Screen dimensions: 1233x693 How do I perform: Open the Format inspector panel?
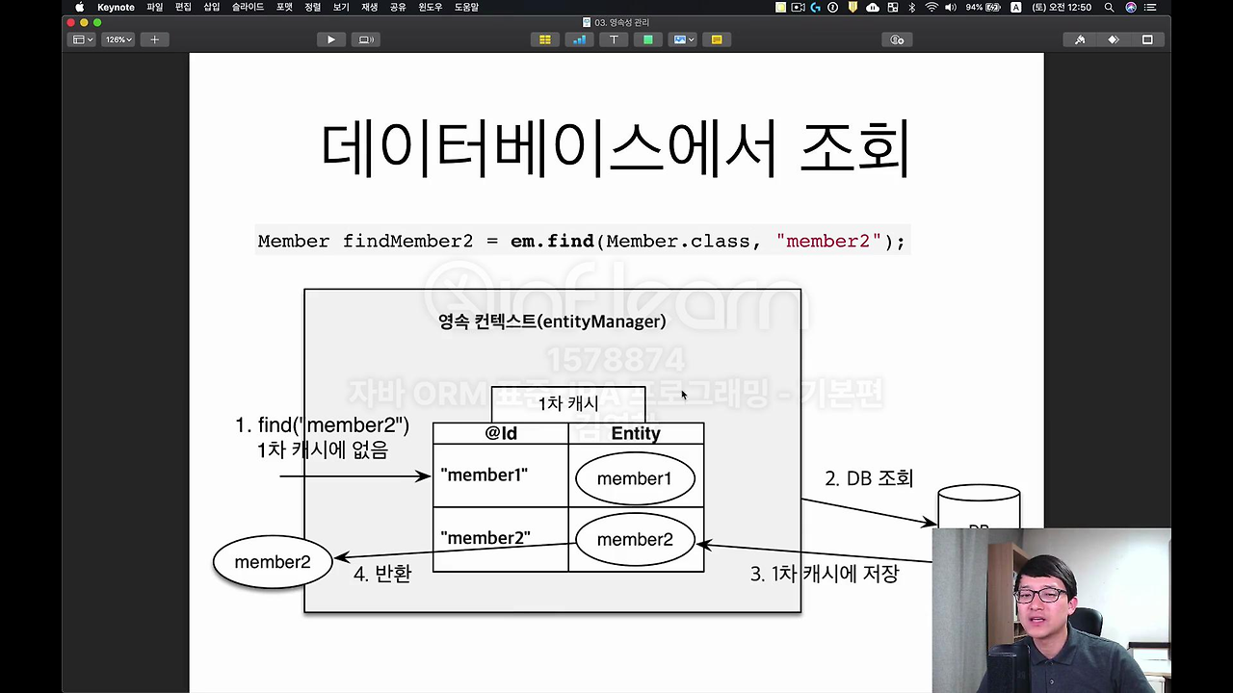click(x=1080, y=39)
